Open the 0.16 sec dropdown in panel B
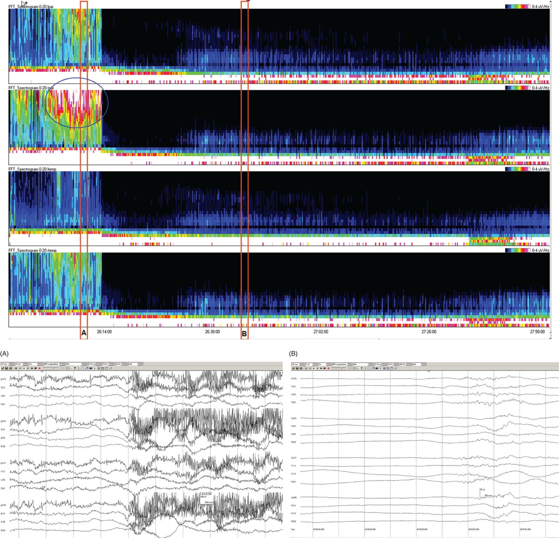This screenshot has width=559, height=538. pos(385,364)
